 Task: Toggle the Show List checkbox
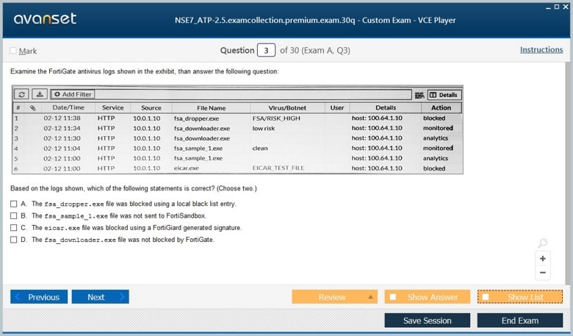(x=486, y=297)
